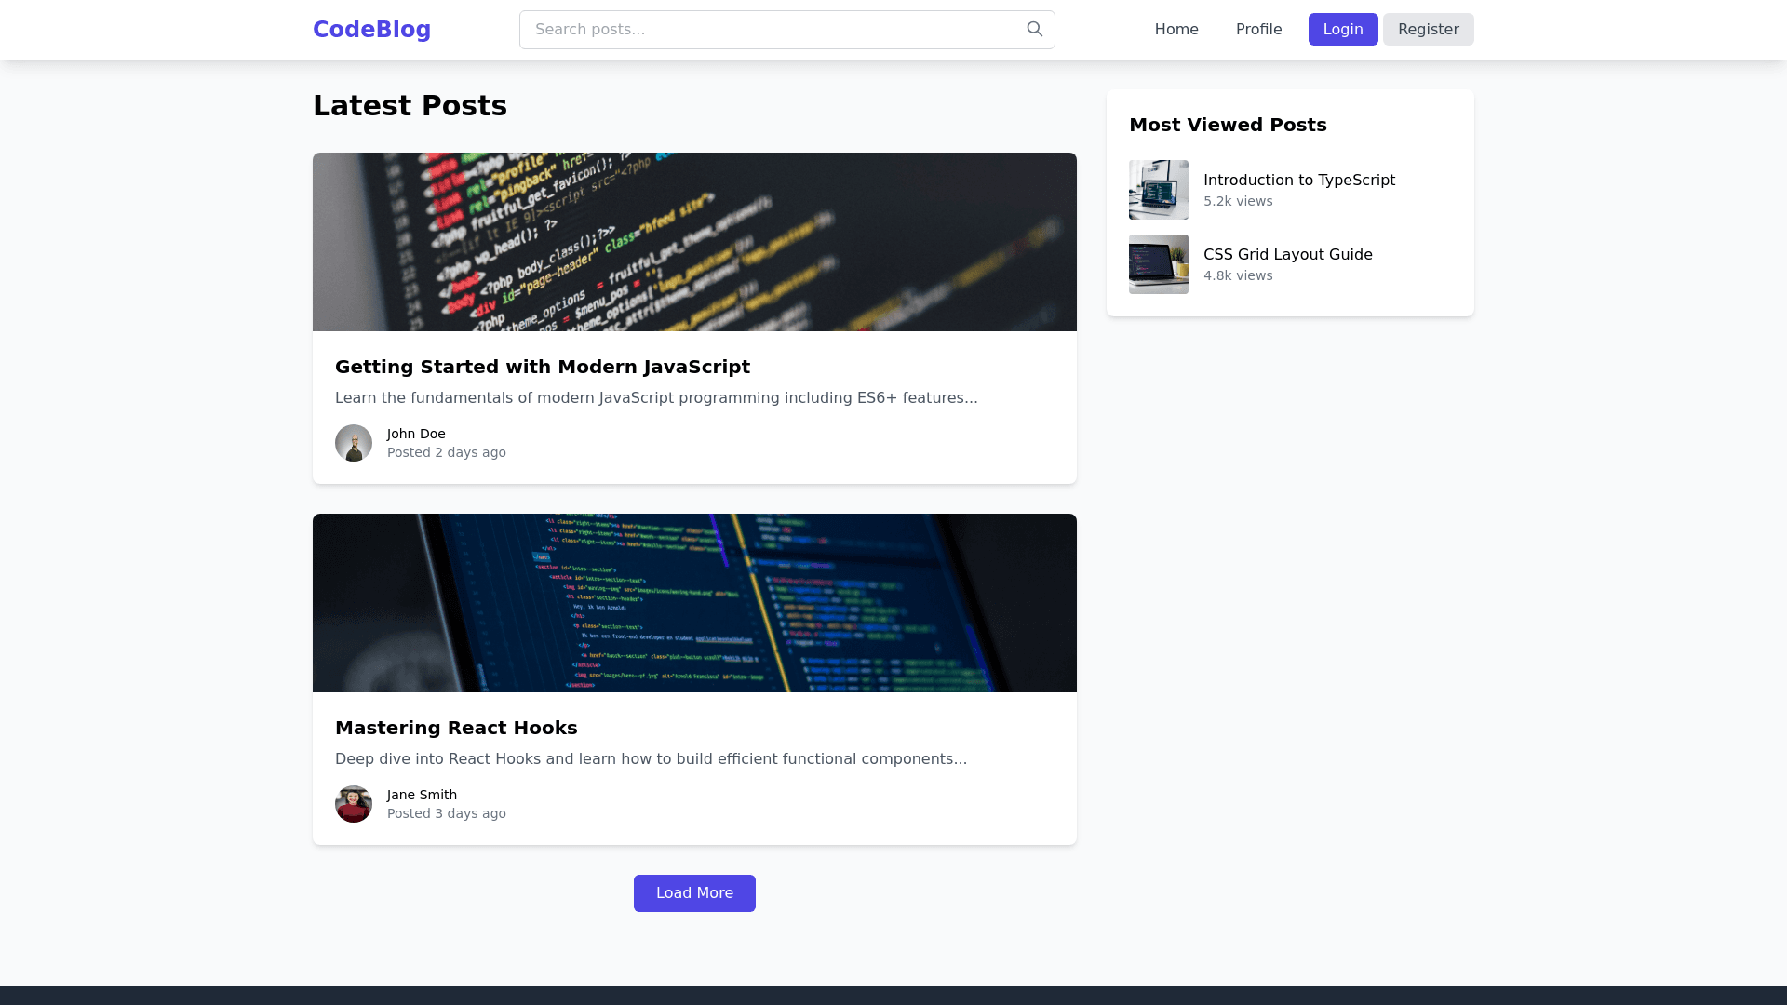Click the Introduction to TypeScript title

[x=1298, y=181]
